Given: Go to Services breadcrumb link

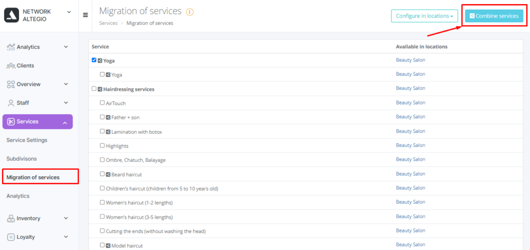Looking at the screenshot, I should (108, 23).
